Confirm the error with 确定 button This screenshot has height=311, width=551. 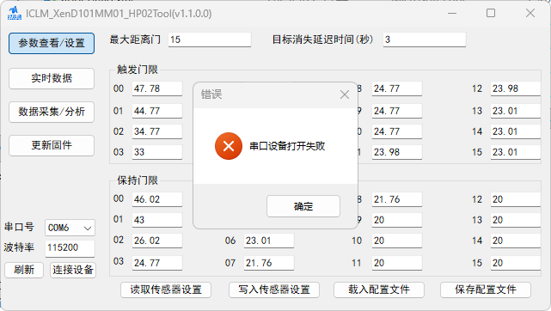tap(303, 206)
